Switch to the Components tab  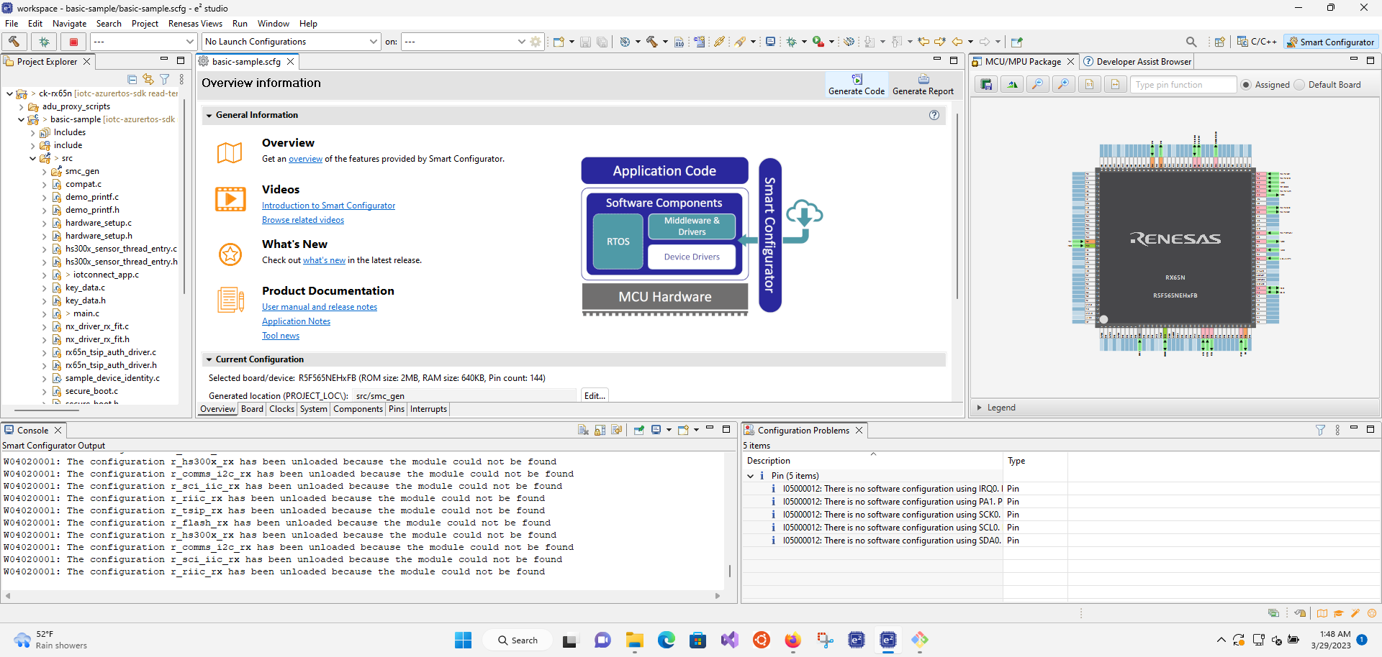click(x=358, y=409)
